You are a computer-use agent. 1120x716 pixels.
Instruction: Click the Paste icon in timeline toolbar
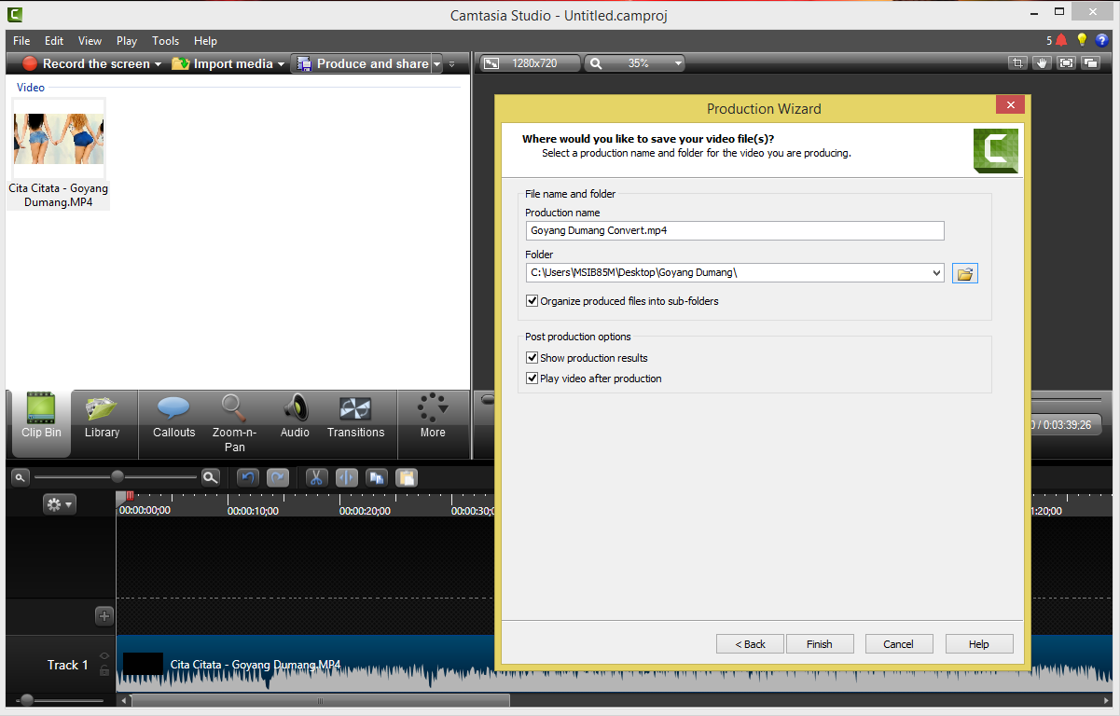click(407, 477)
